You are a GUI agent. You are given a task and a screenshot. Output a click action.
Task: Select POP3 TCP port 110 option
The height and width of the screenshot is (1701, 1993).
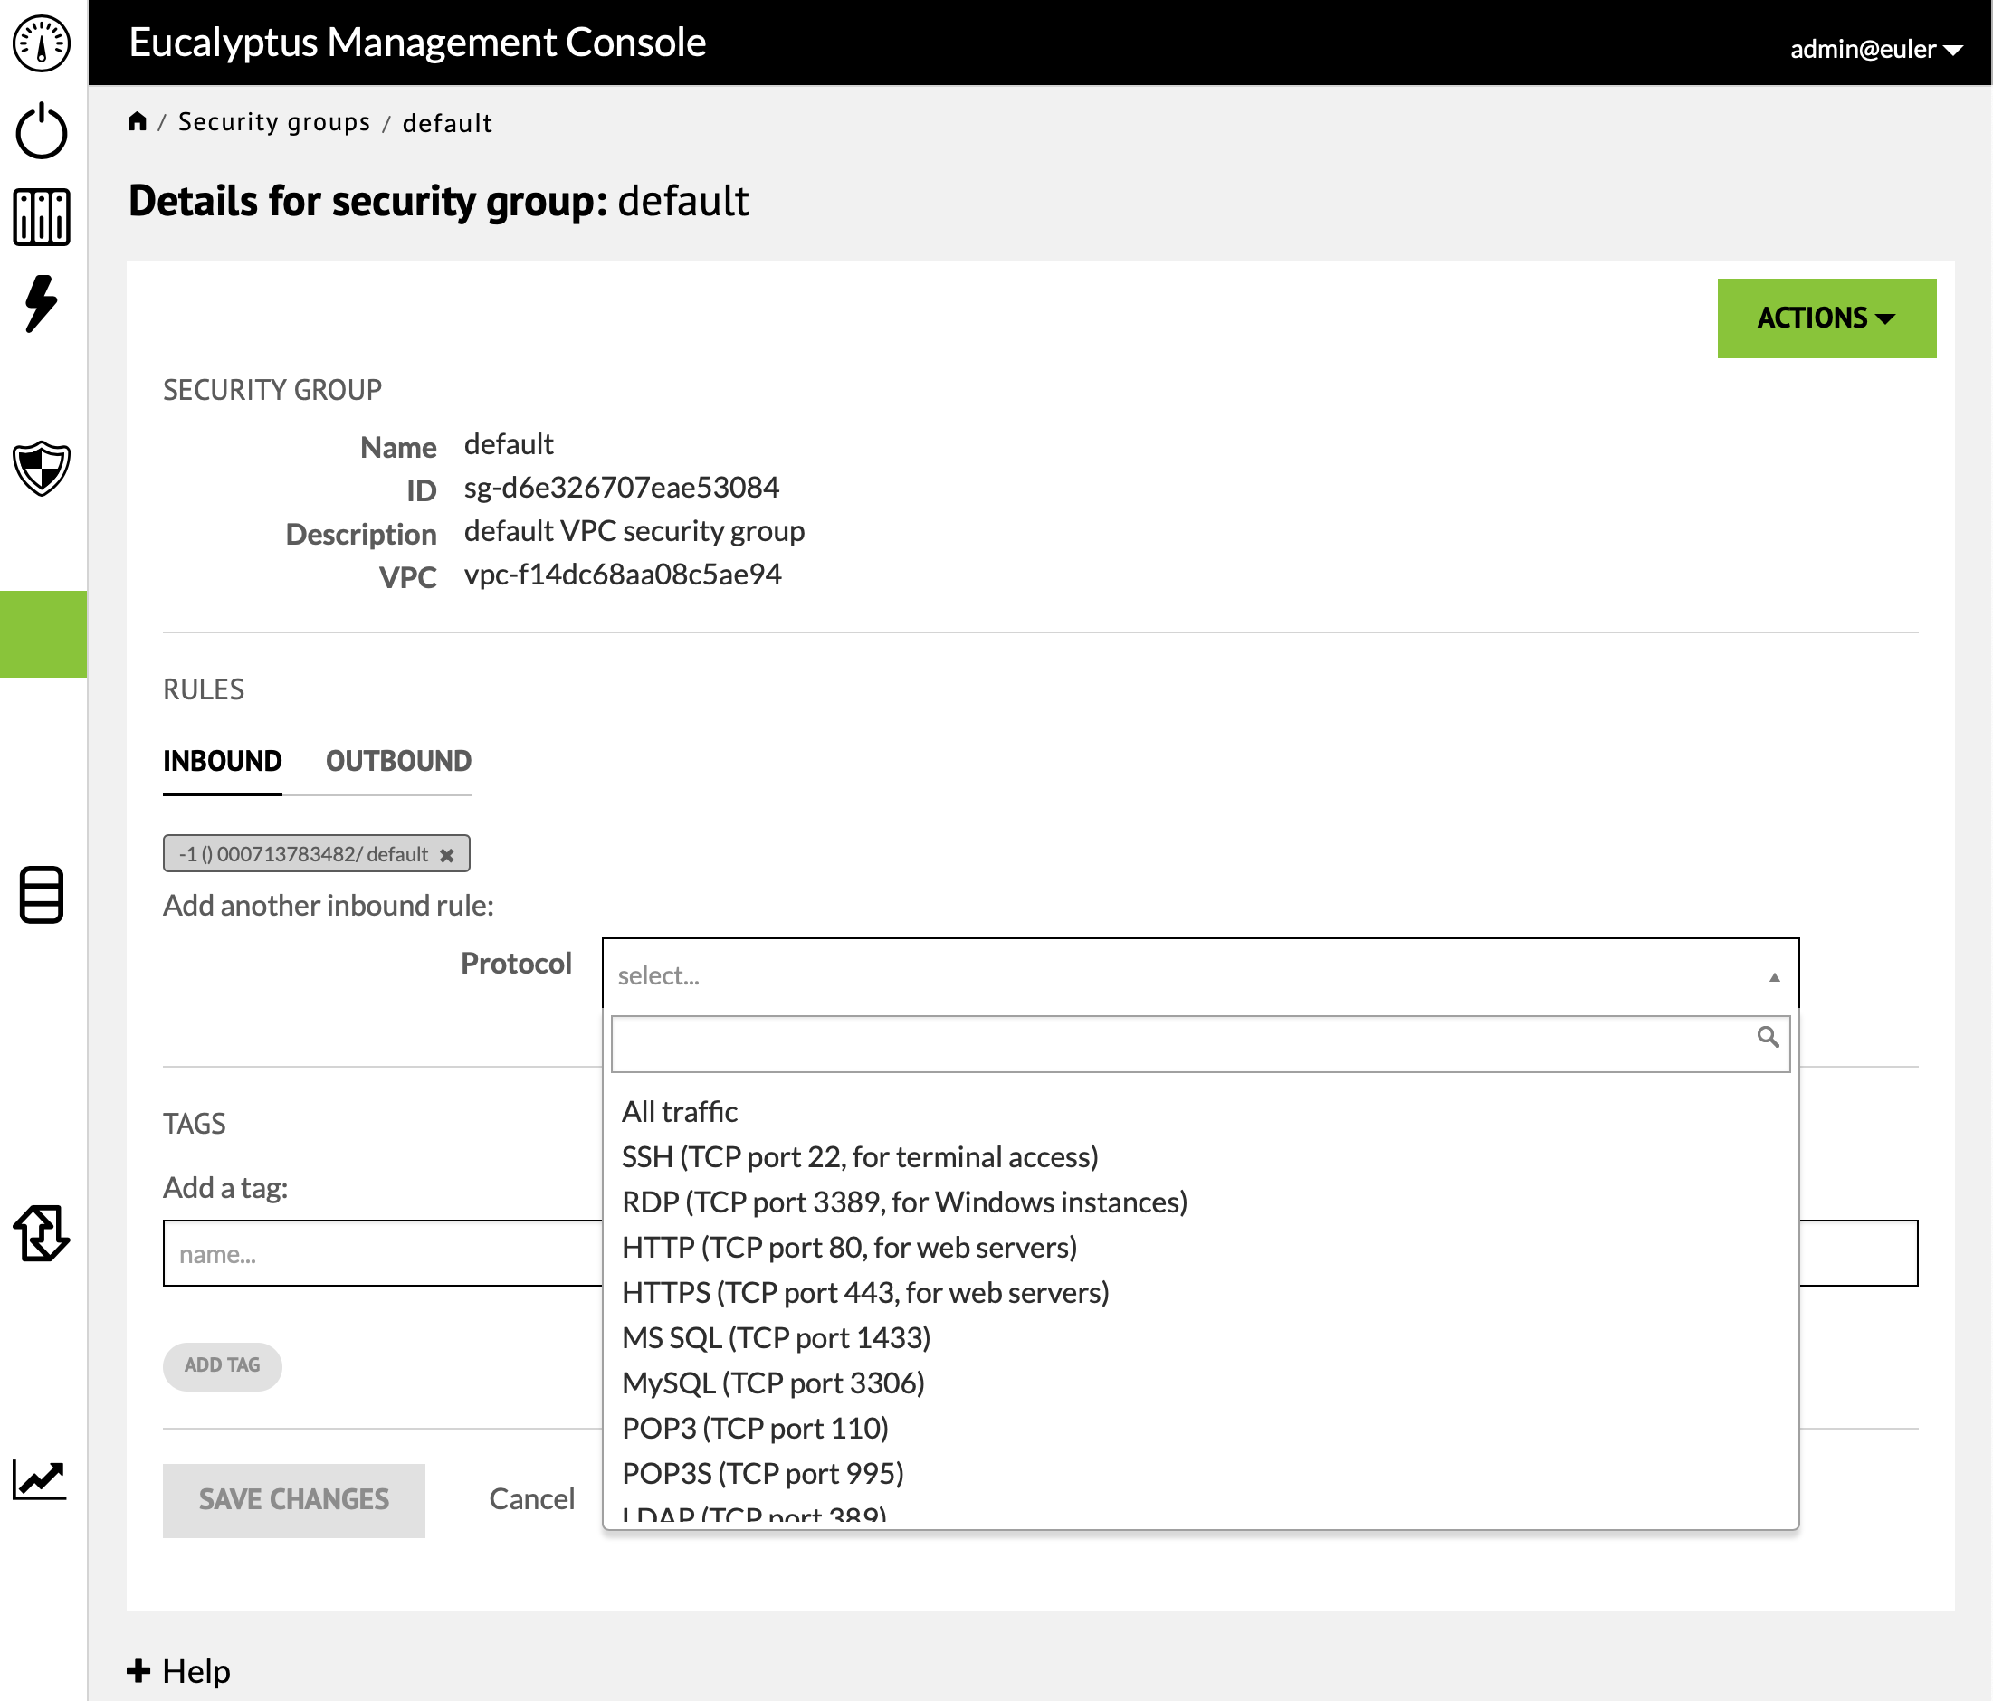coord(1199,1428)
